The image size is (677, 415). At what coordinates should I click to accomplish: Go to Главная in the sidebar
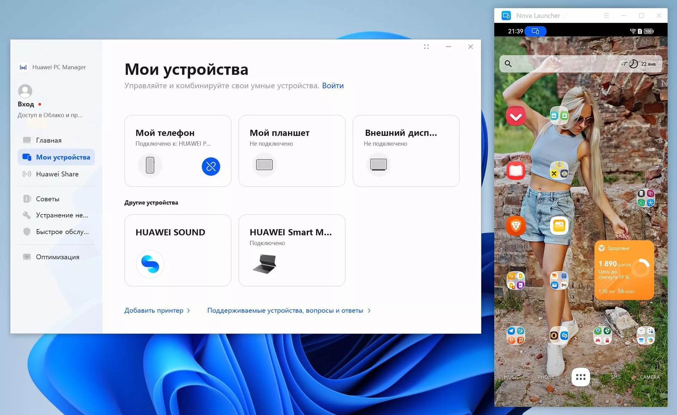coord(56,140)
